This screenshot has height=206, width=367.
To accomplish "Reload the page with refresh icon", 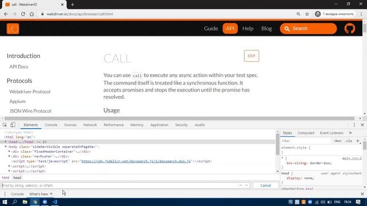I will 23,14.
